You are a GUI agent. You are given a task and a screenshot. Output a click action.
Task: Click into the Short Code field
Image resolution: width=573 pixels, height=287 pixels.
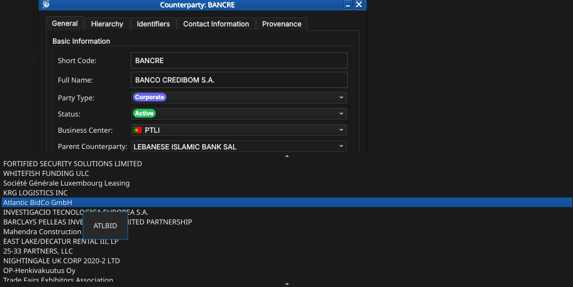click(x=239, y=60)
